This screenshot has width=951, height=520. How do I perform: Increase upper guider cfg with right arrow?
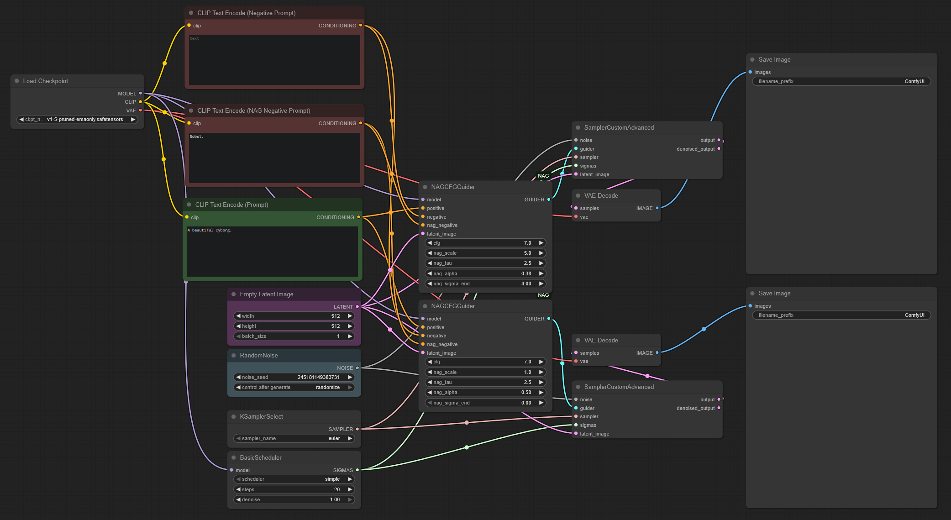click(x=541, y=243)
